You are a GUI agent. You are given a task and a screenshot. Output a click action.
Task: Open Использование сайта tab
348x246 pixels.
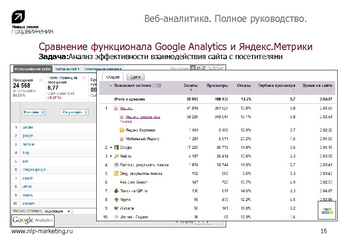(x=33, y=69)
